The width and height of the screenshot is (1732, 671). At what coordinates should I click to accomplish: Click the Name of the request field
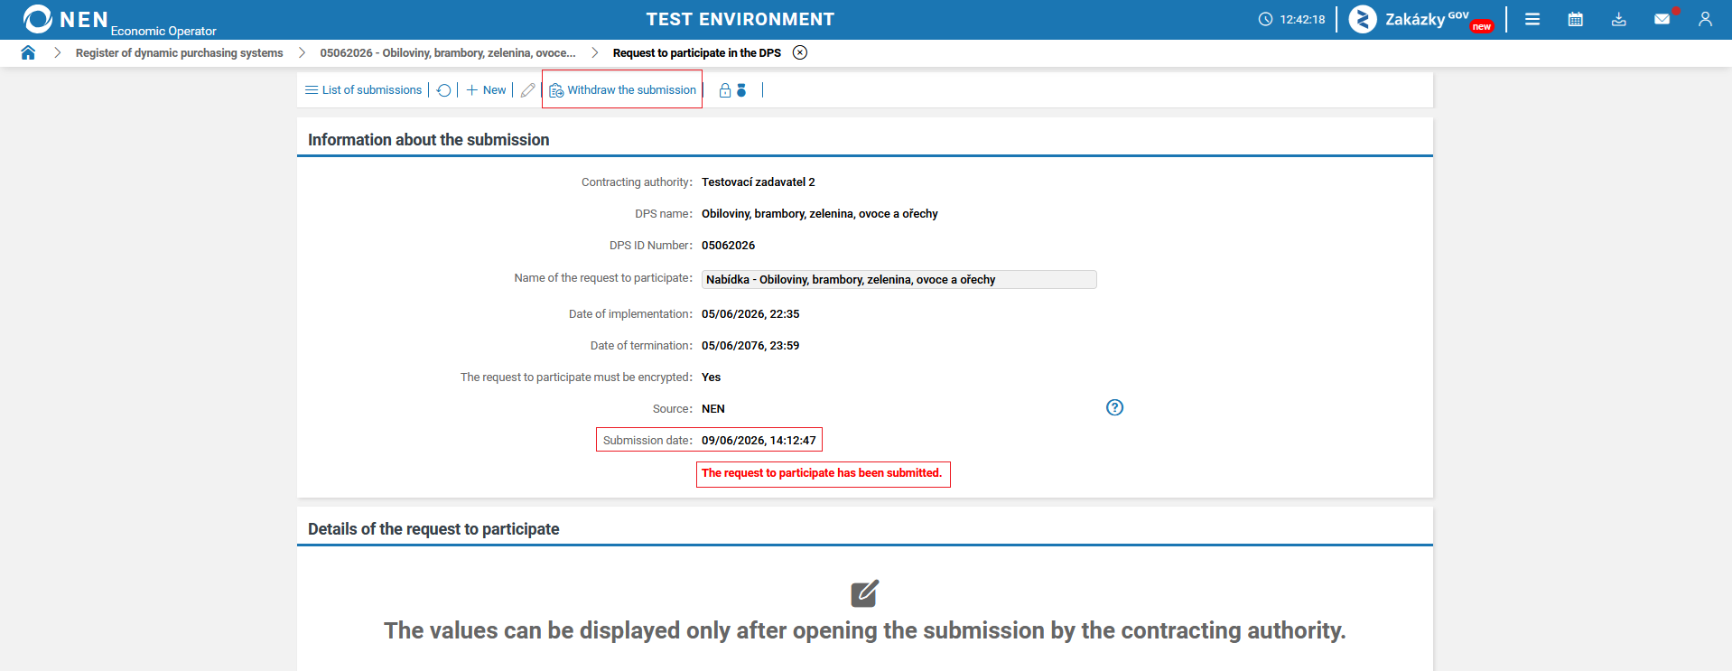coord(899,280)
